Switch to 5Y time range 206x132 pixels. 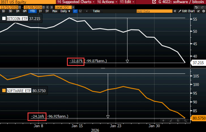(47, 11)
